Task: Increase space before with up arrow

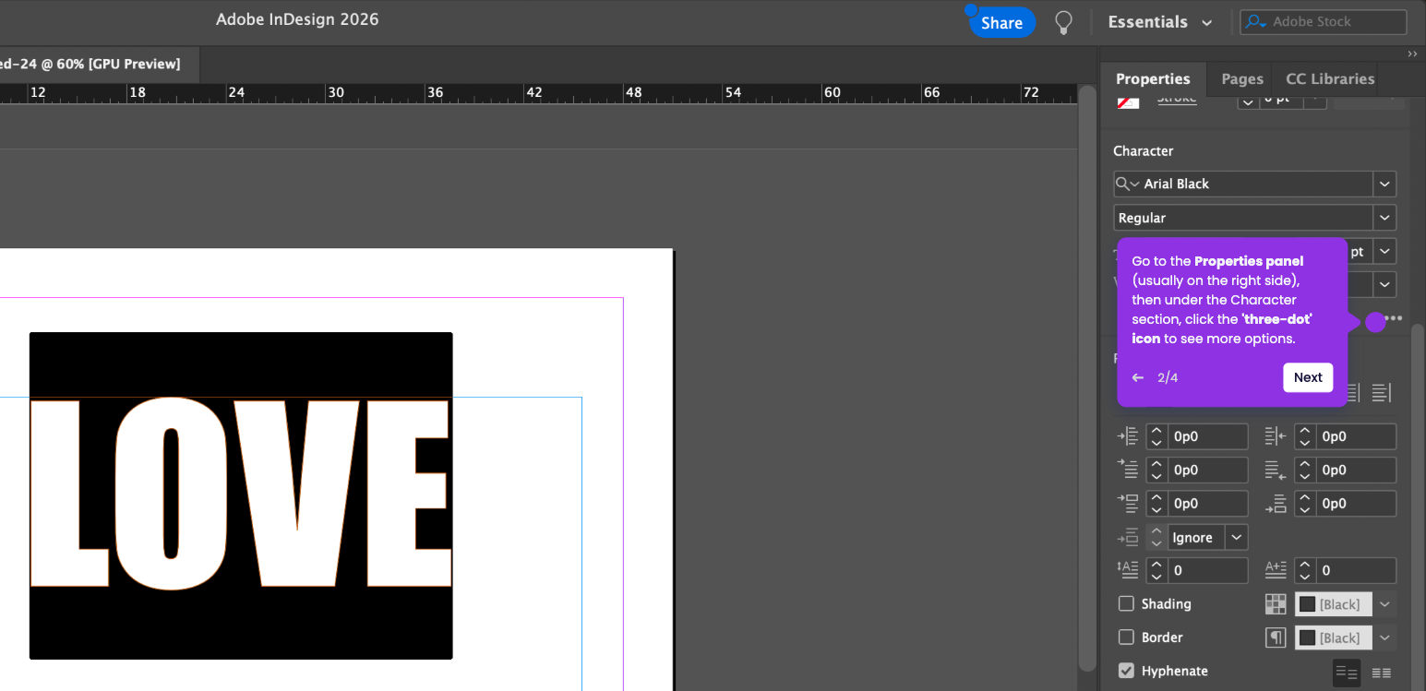Action: [x=1156, y=497]
